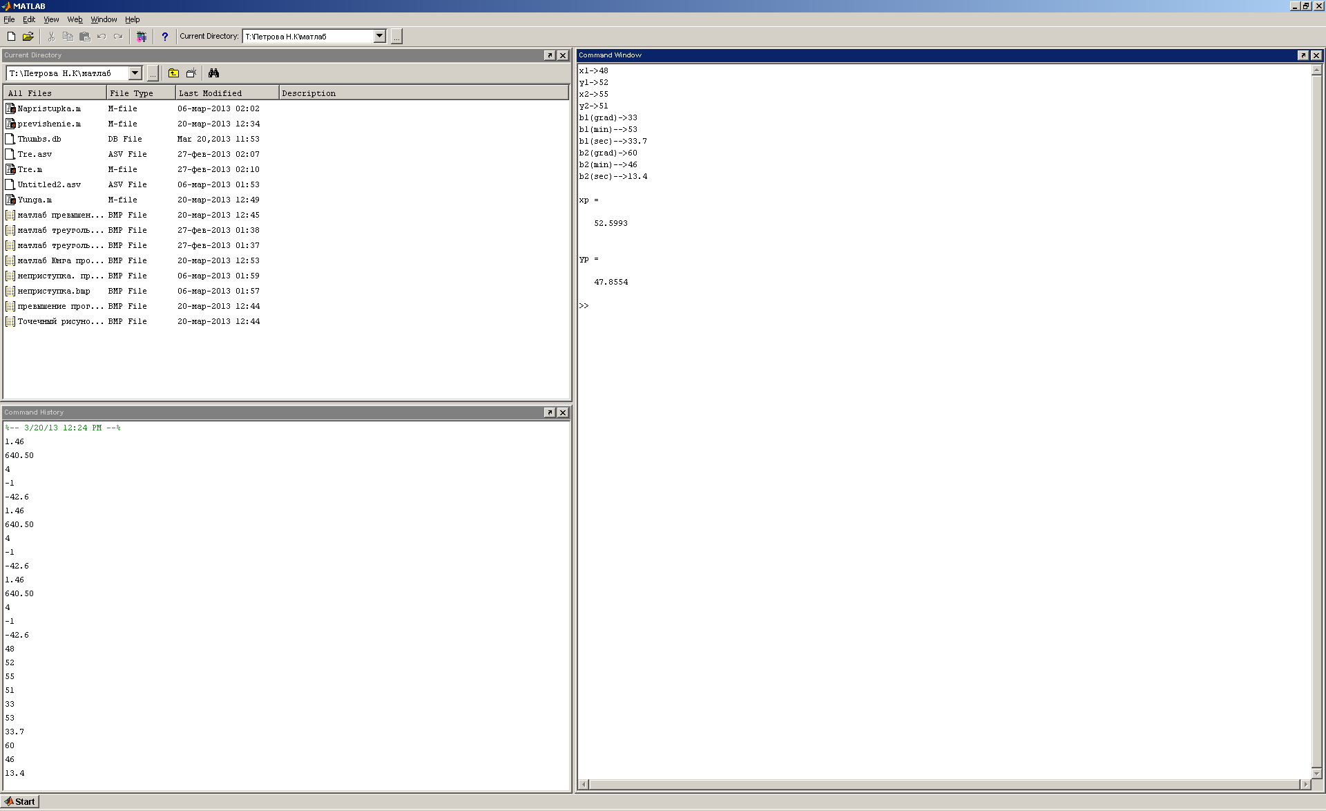Click the Redo toolbar icon
Screen dimensions: 1326x811
point(118,37)
